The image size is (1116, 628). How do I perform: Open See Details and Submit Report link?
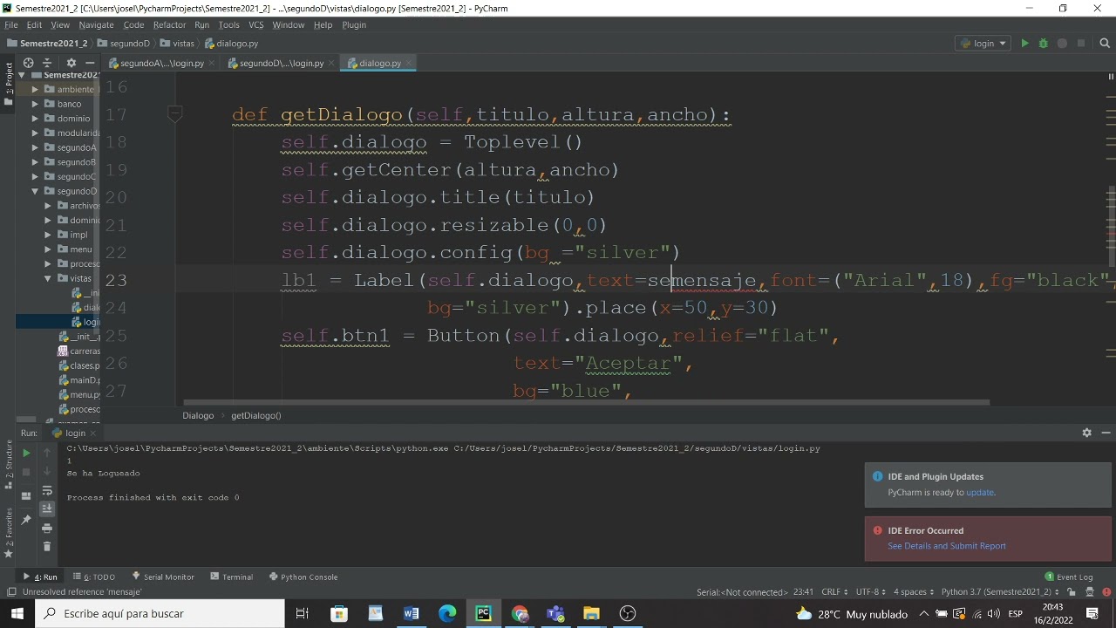(946, 546)
